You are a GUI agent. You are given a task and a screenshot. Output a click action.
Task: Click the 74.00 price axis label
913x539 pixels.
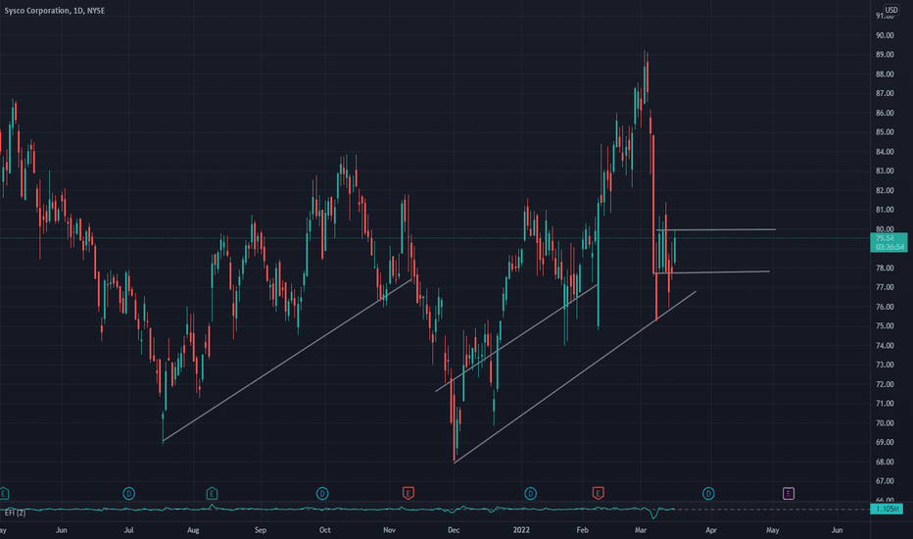[885, 346]
